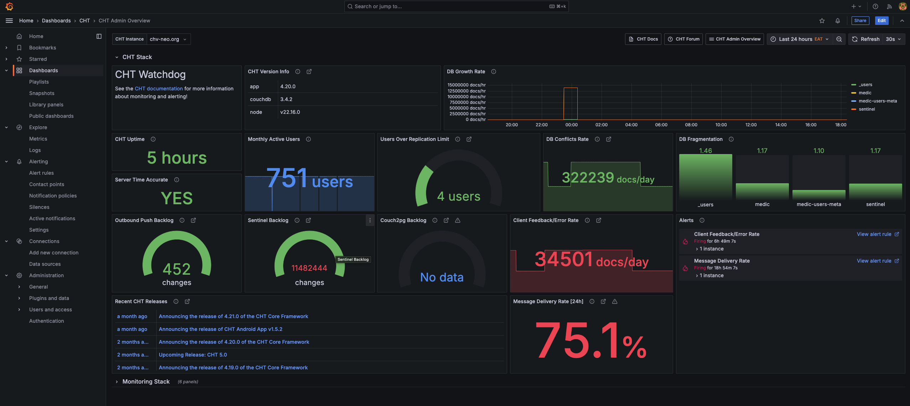Show Message Delivery Rate warning triangle
The width and height of the screenshot is (910, 406).
click(x=615, y=301)
